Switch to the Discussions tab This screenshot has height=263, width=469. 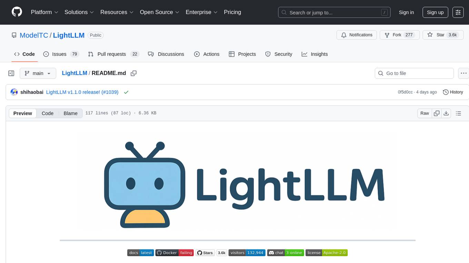166,54
